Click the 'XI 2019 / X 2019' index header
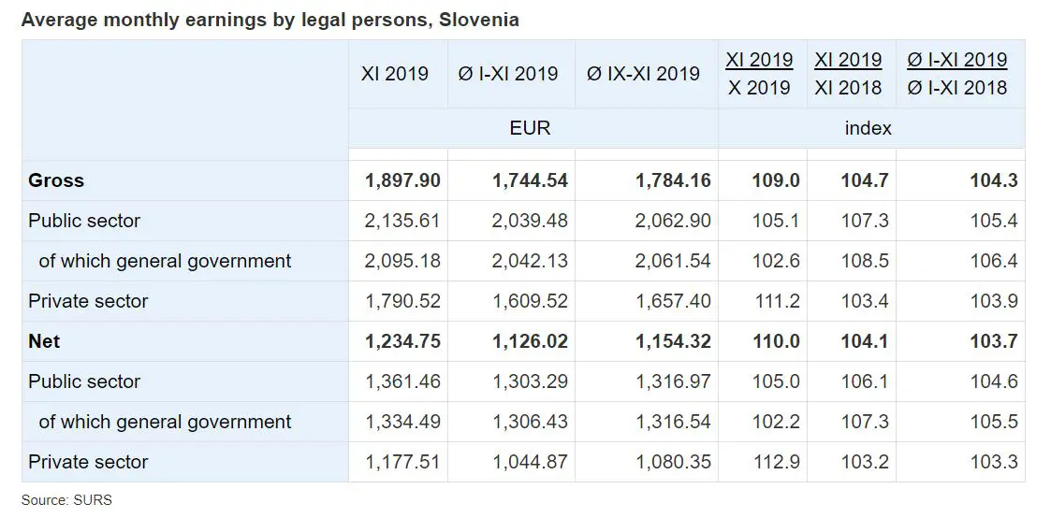Image resolution: width=1051 pixels, height=518 pixels. click(759, 74)
